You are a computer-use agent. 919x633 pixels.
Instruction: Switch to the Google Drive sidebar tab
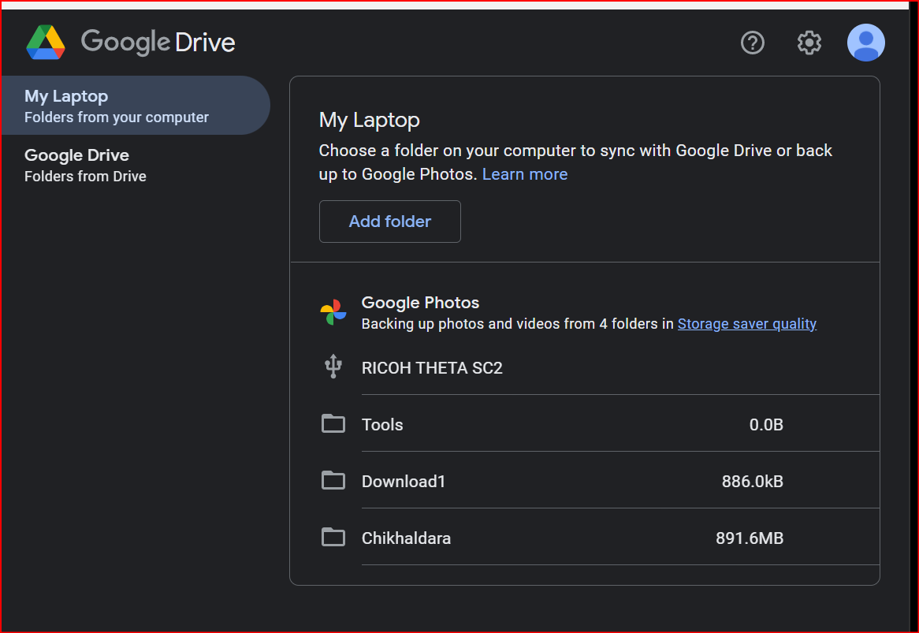(85, 165)
